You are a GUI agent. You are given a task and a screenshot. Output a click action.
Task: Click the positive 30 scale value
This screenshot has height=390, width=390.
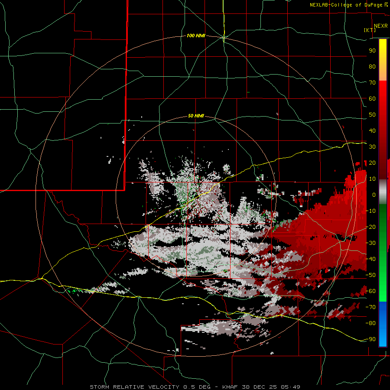tap(372, 147)
